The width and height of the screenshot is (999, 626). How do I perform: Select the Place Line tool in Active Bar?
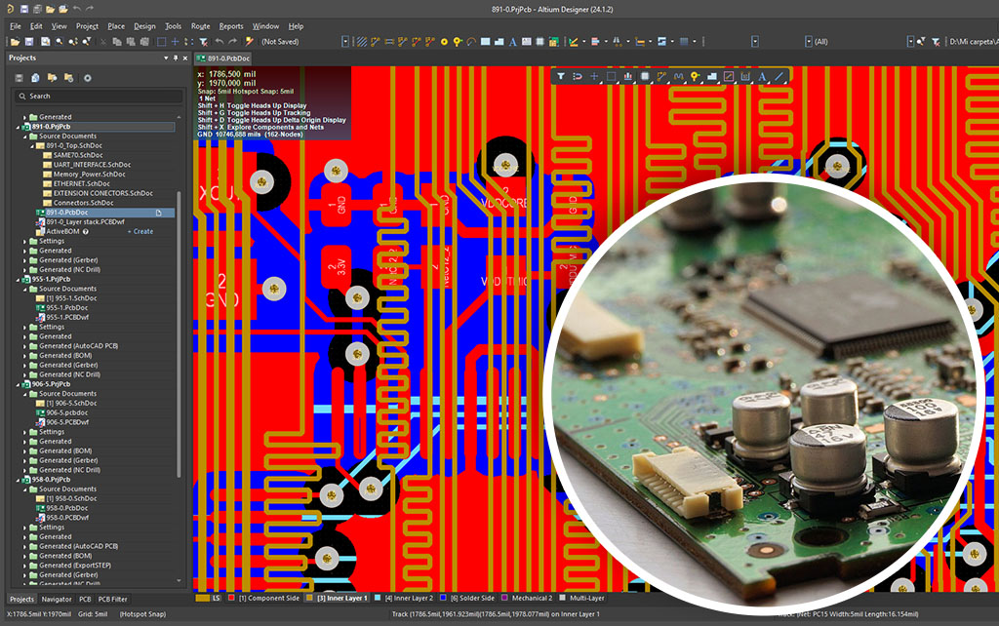coord(779,76)
